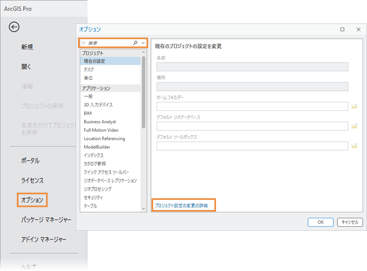Viewport: 367px width, 271px height.
Task: Click the options list scrollbar thumb
Action: (x=144, y=92)
